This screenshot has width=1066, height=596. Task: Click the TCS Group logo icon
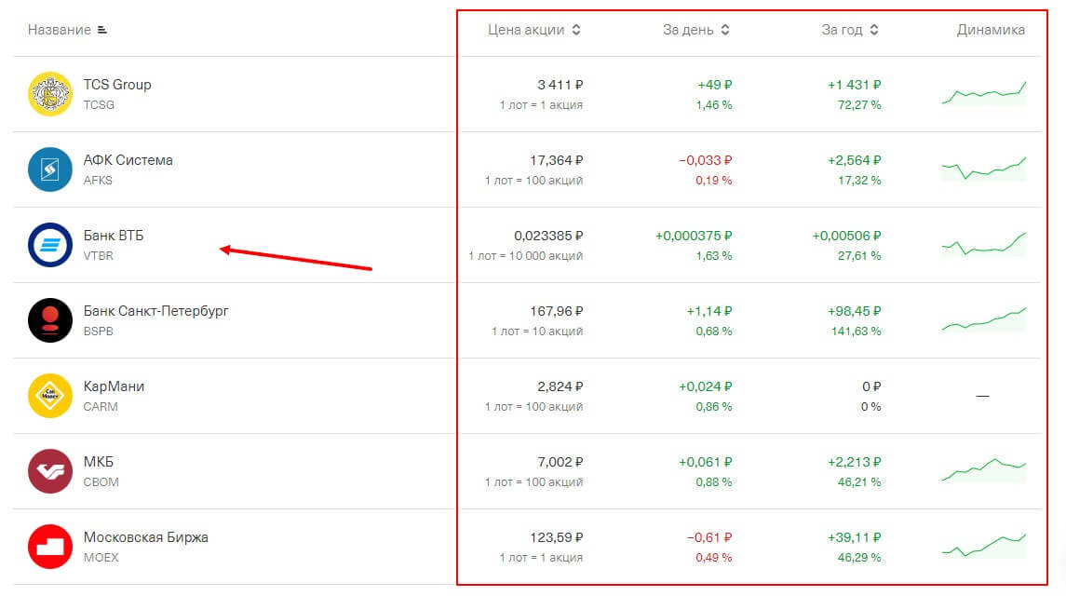coord(50,94)
